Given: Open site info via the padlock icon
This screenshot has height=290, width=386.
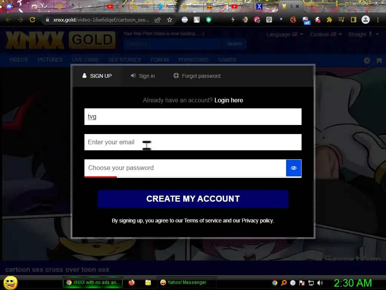Looking at the screenshot, I should click(x=47, y=20).
